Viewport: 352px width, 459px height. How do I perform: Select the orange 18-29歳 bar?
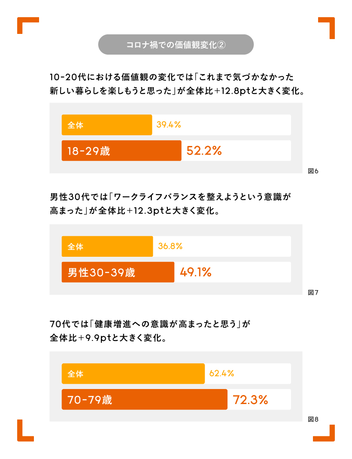(x=121, y=151)
